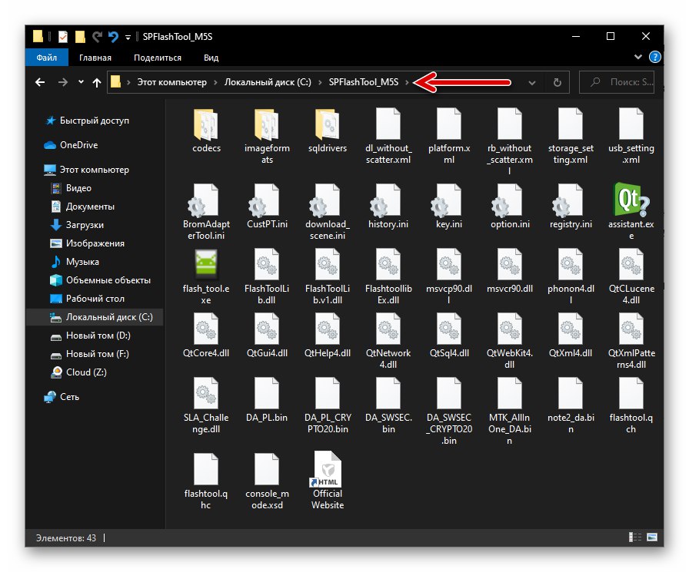Open the Customize Quick Access Toolbar dropdown
689x572 pixels.
[x=128, y=38]
